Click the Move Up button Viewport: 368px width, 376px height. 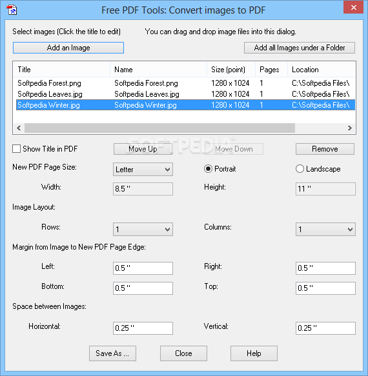(143, 149)
